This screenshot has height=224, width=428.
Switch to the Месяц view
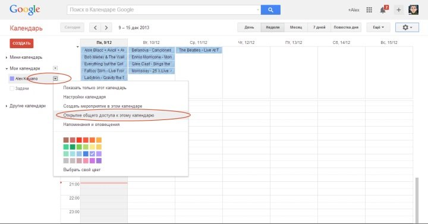coord(296,27)
